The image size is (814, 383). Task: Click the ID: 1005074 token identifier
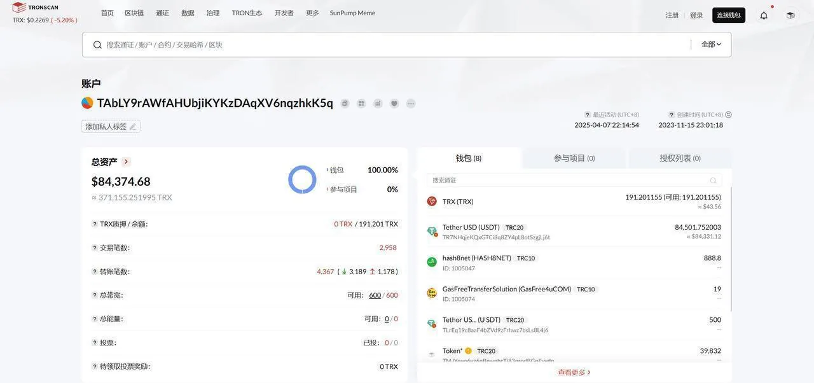pyautogui.click(x=459, y=299)
